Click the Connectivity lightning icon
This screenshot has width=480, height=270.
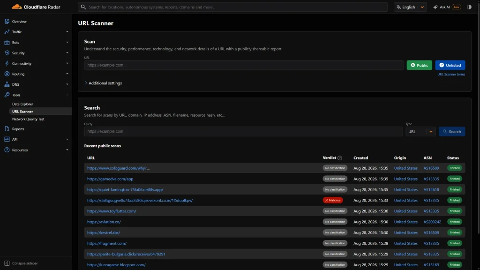point(7,63)
